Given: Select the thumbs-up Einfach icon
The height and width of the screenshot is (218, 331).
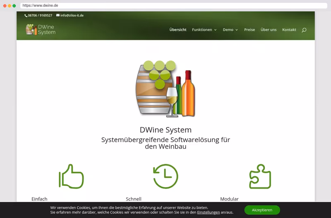Looking at the screenshot, I should [71, 176].
